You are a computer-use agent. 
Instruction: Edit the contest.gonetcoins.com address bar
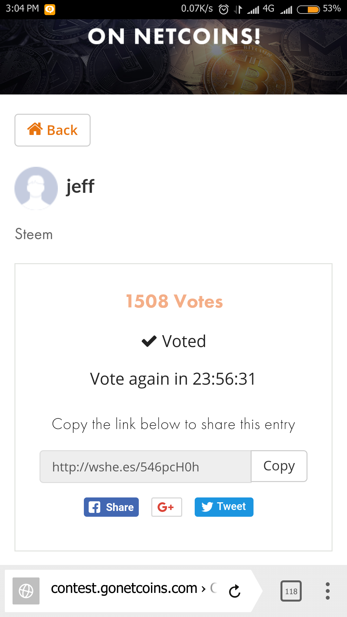click(129, 589)
